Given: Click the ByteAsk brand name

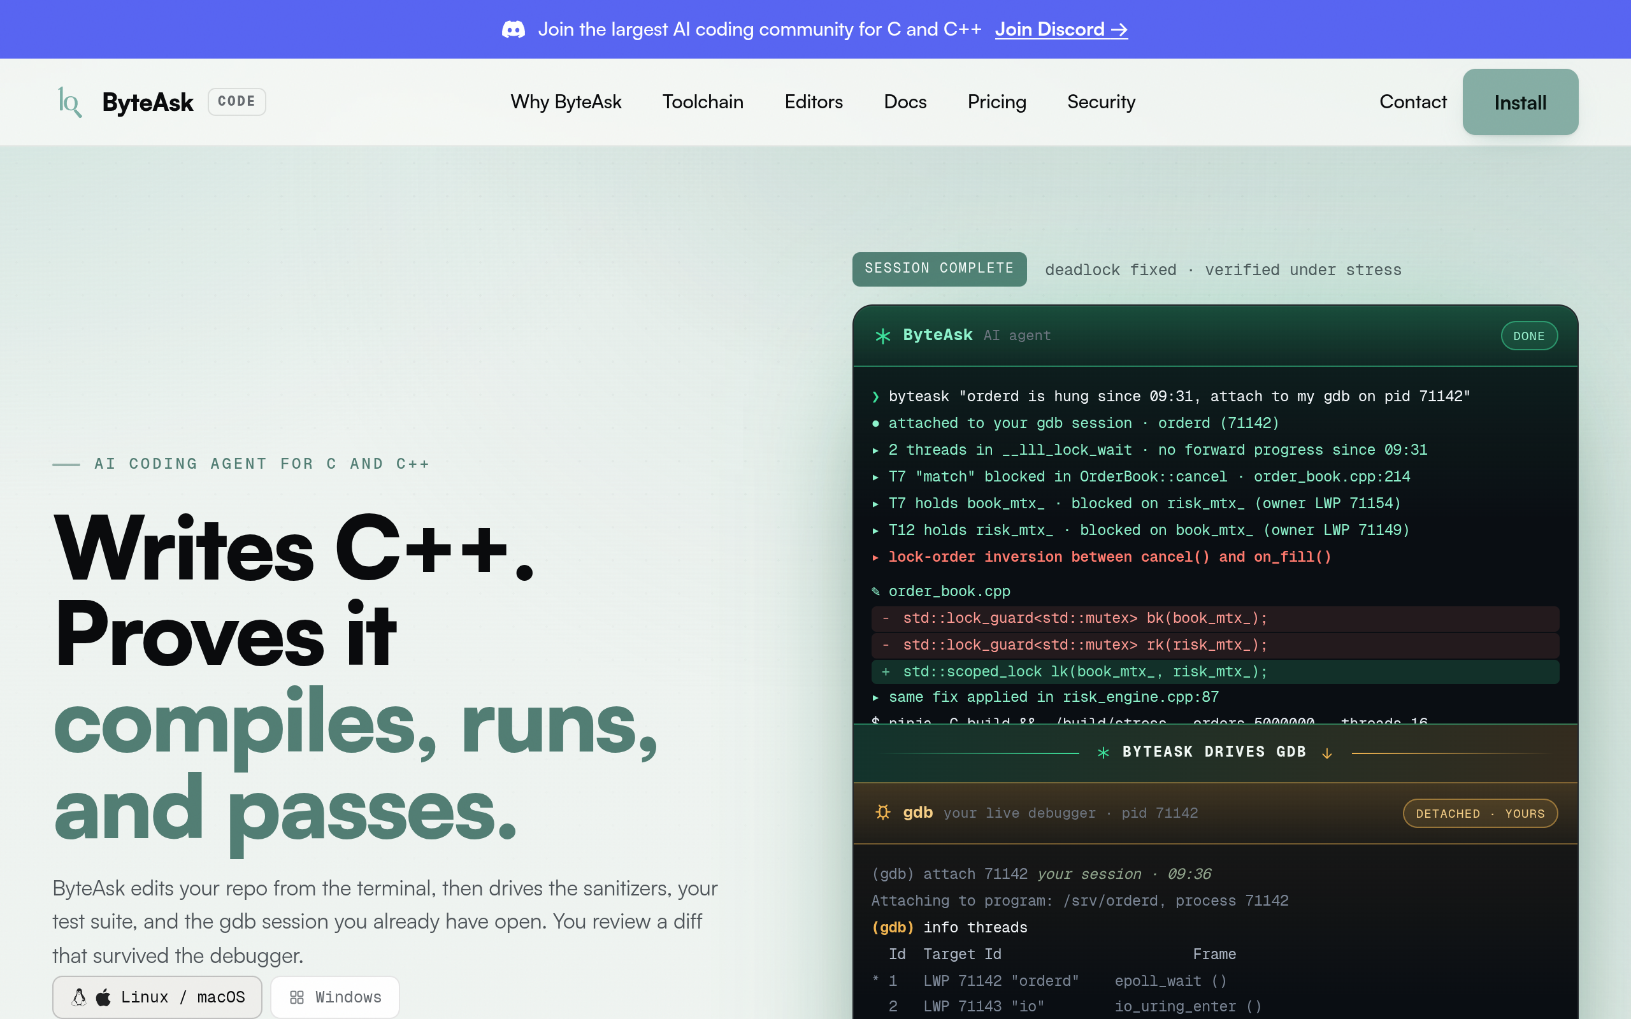Looking at the screenshot, I should (x=148, y=102).
